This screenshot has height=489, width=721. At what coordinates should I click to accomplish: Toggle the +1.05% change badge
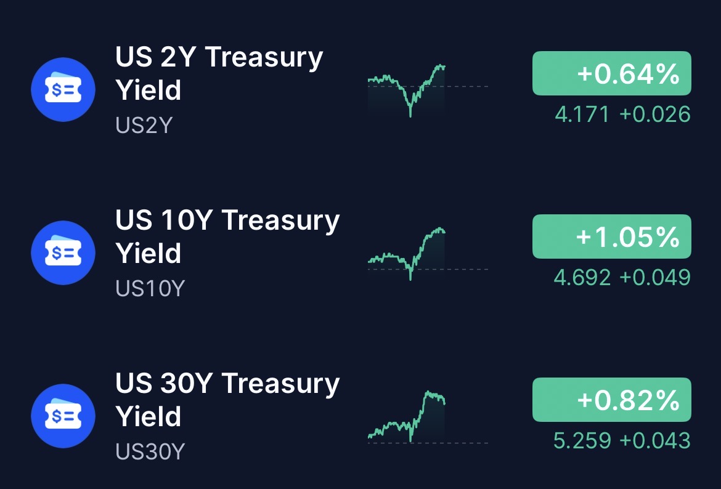tap(611, 236)
